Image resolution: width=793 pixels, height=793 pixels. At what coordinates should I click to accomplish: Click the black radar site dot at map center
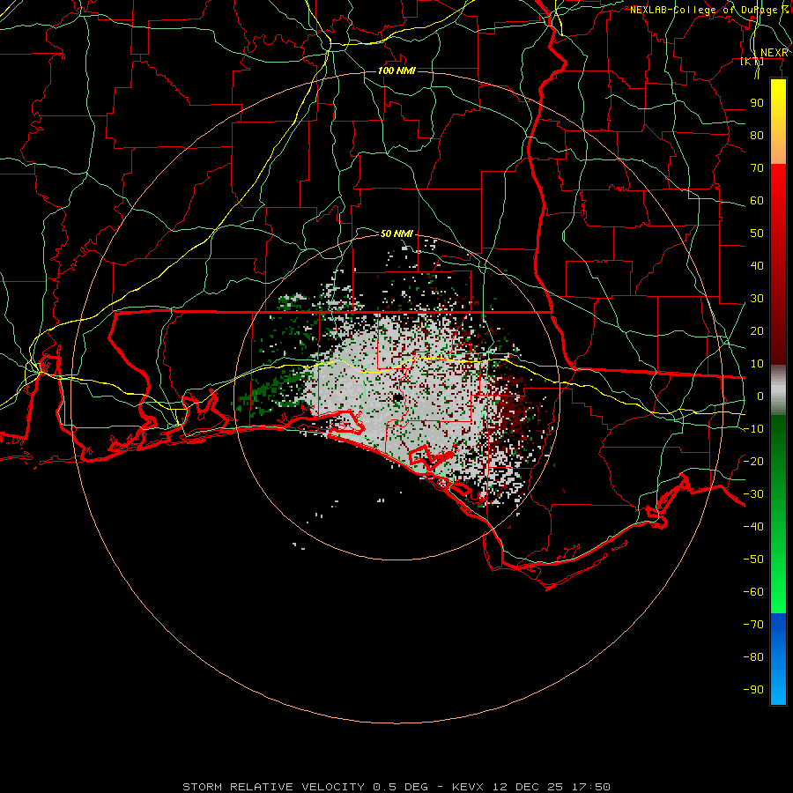[x=397, y=397]
